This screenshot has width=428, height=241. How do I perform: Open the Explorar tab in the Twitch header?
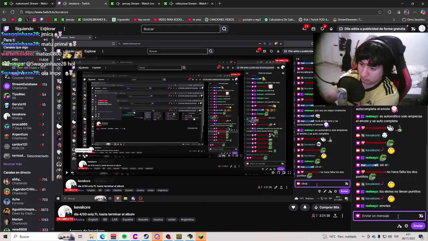[48, 29]
